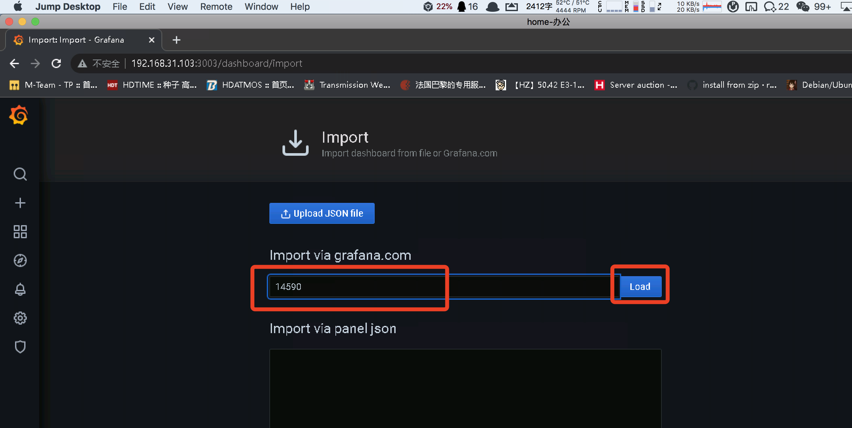
Task: Open the M-Team - TP bookmark
Action: pyautogui.click(x=53, y=85)
